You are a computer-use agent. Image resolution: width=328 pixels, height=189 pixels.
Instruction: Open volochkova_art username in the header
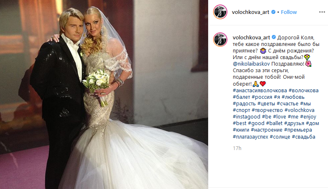point(250,12)
